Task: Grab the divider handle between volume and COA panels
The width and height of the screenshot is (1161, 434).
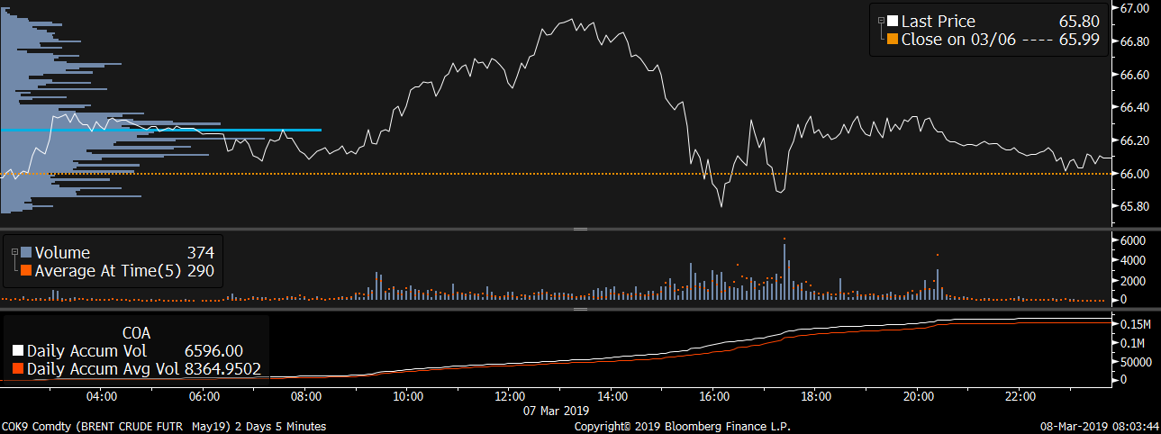Action: coord(580,309)
